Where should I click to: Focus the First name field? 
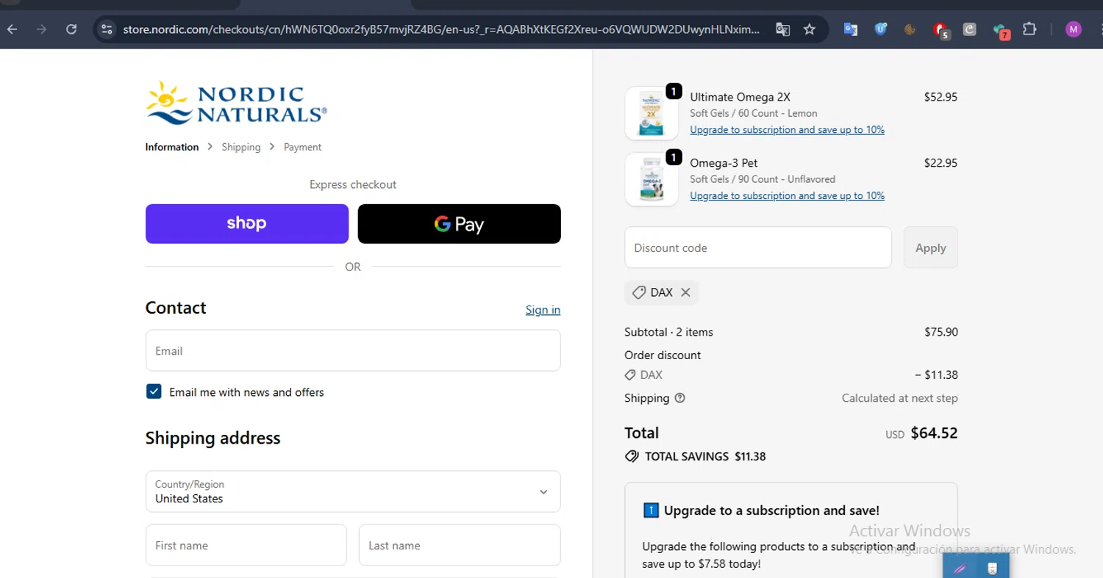(246, 545)
